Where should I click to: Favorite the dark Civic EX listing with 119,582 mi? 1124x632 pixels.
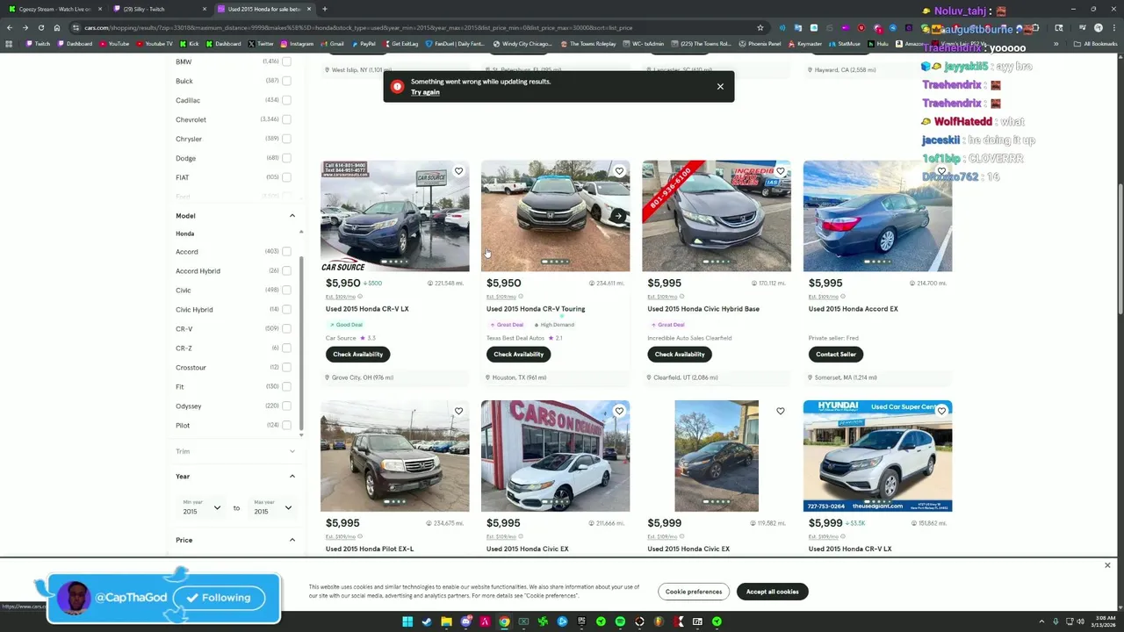click(780, 411)
